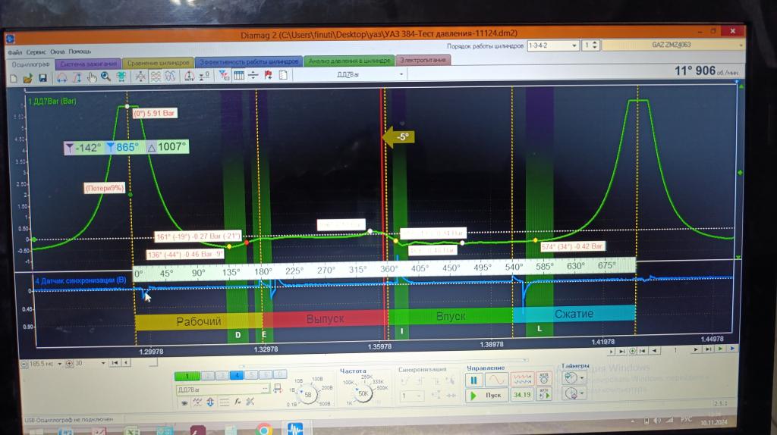
Task: Click the -5° yellow arrow marker
Action: pyautogui.click(x=399, y=137)
